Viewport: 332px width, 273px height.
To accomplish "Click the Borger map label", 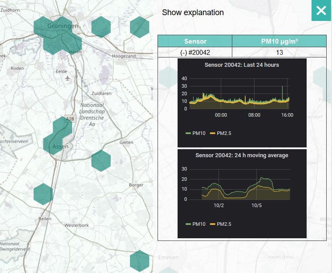I will [136, 185].
